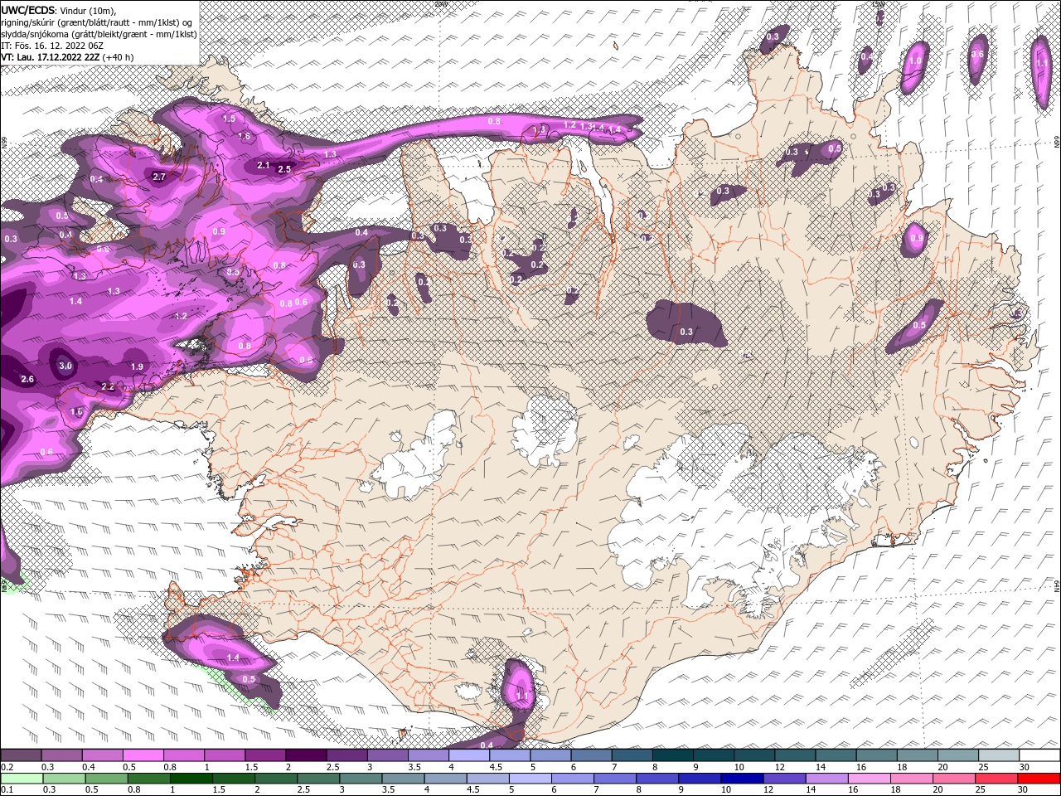The width and height of the screenshot is (1061, 796).
Task: Pick the darkest purple snow swatch between 2 and 2.5
Action: [x=306, y=755]
